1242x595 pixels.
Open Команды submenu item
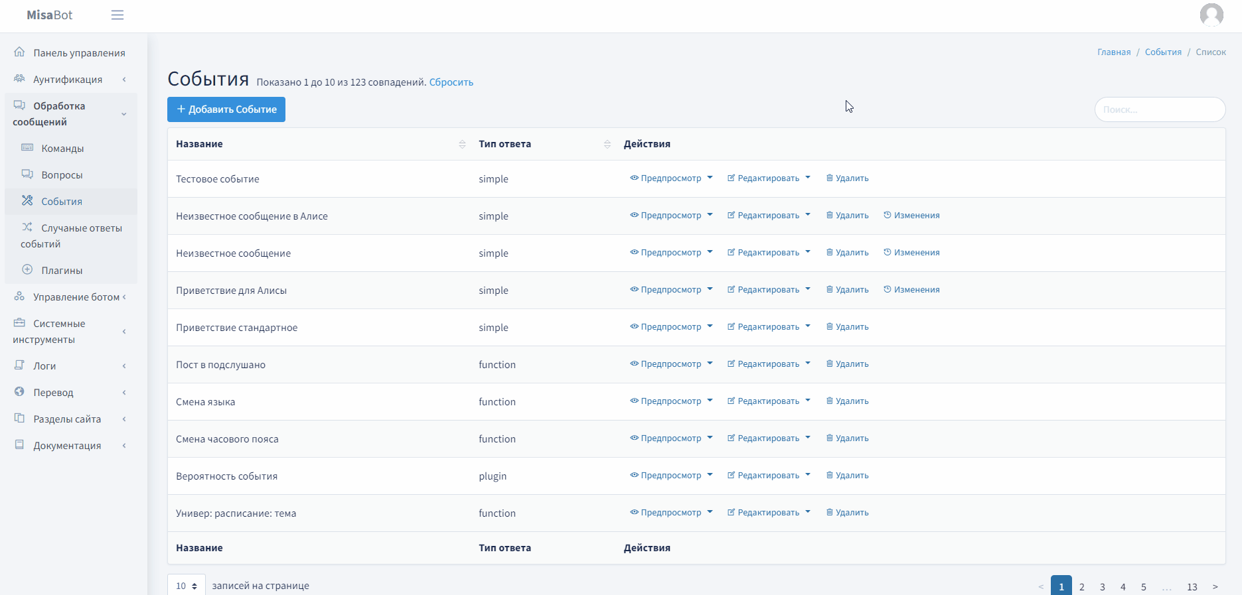[71, 149]
